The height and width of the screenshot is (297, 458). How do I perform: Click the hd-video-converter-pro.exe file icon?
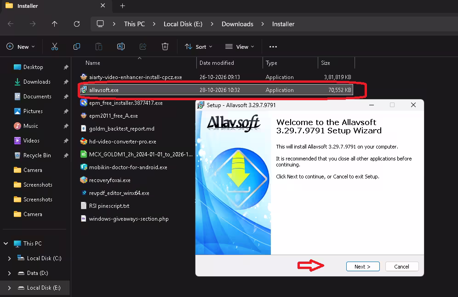[x=84, y=141]
